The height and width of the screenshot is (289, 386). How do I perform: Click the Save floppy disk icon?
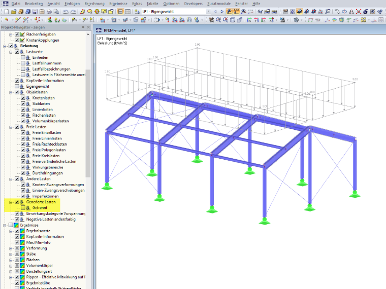tap(35, 12)
